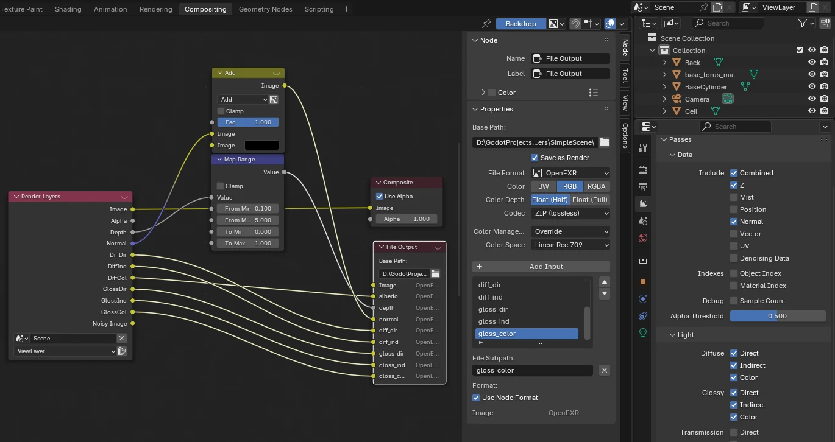Open the File Format OpenEXR dropdown
Viewport: 835px width, 442px height.
coord(570,173)
